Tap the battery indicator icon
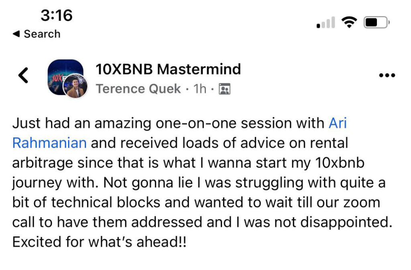 376,22
